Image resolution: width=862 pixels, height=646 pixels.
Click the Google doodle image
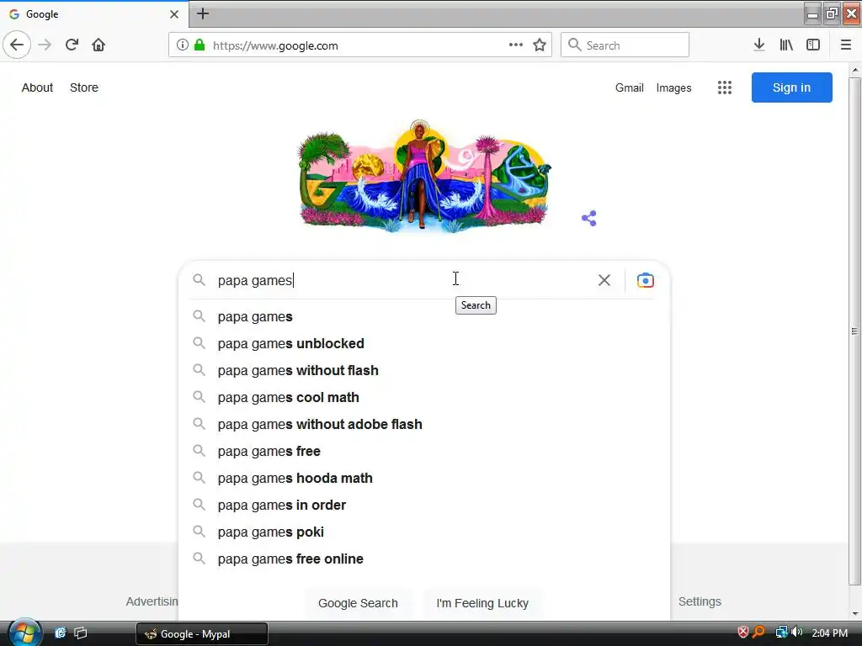click(424, 176)
